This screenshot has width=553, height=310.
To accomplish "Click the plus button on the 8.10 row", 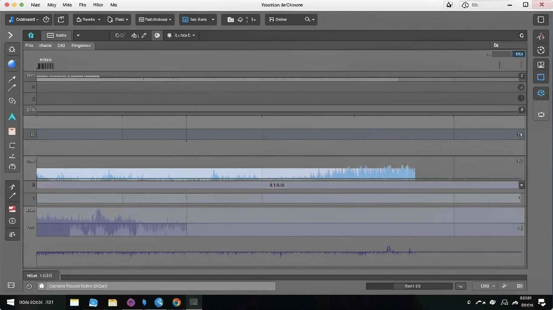I will click(521, 110).
